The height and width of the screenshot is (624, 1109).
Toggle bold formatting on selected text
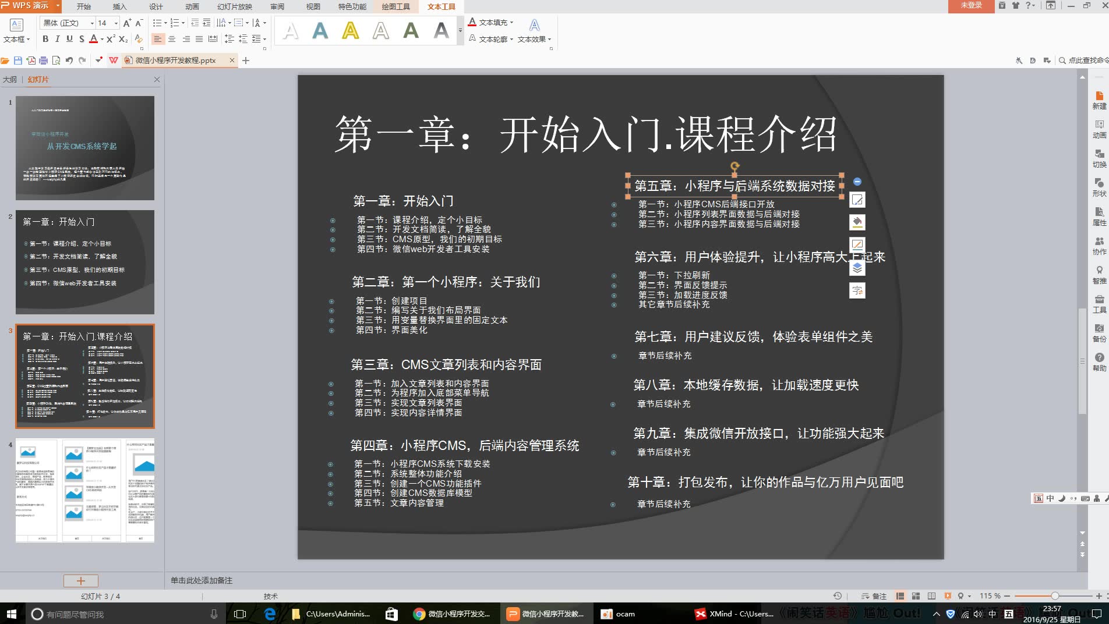(x=45, y=38)
